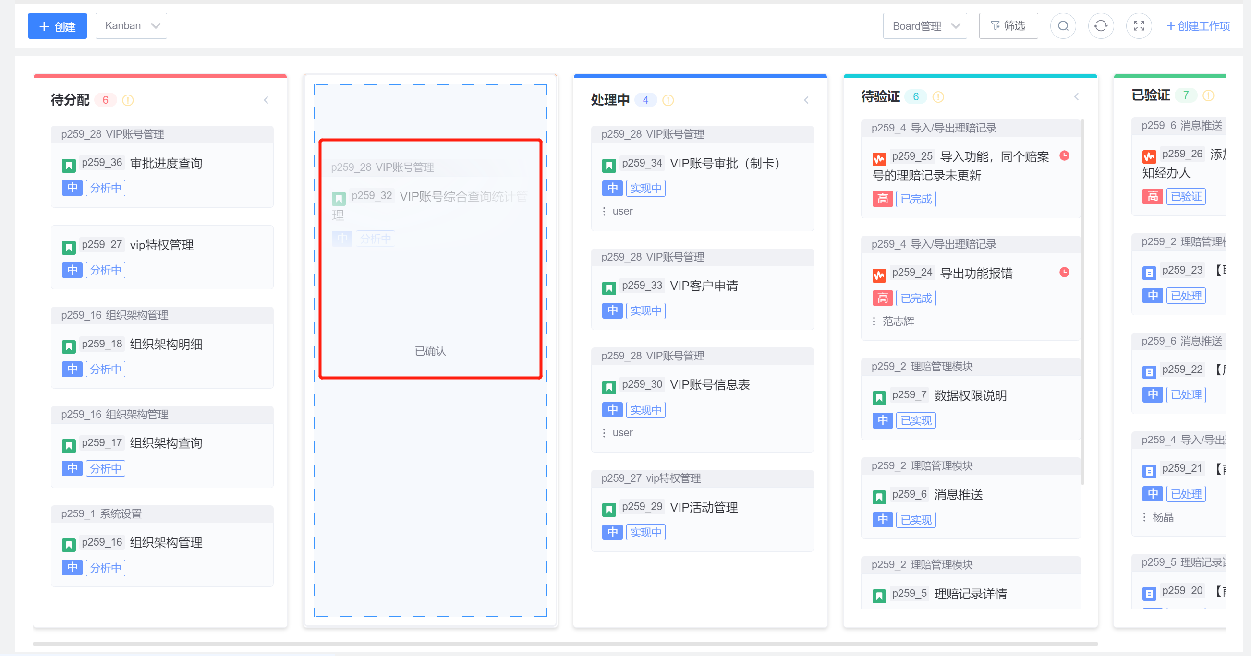Click the bug icon of p259_26

[1149, 157]
